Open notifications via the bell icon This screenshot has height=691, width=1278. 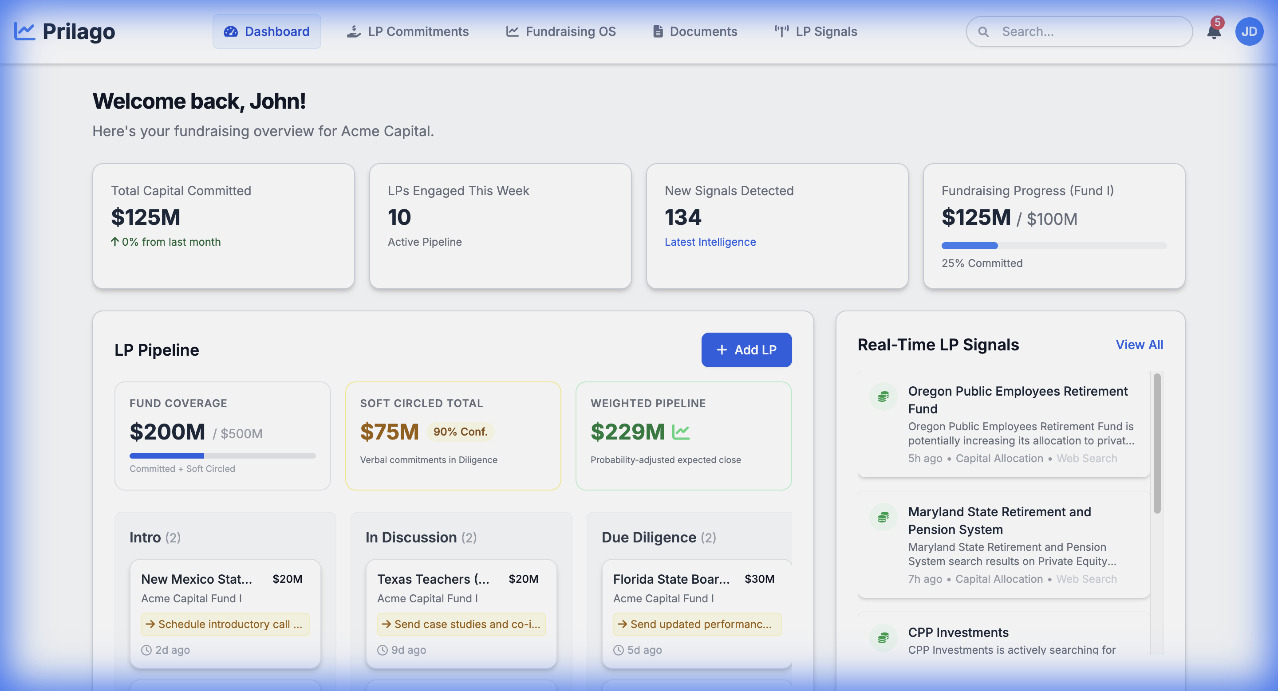pyautogui.click(x=1214, y=31)
